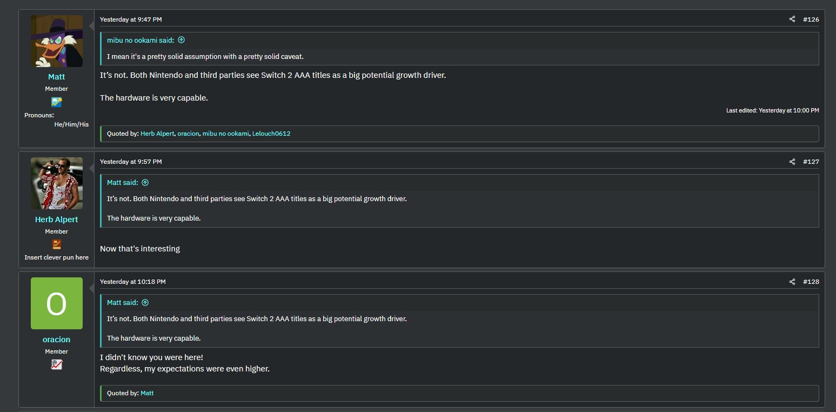The image size is (836, 412).
Task: Click arrow icon next to Matt said in post #127
Action: (145, 183)
